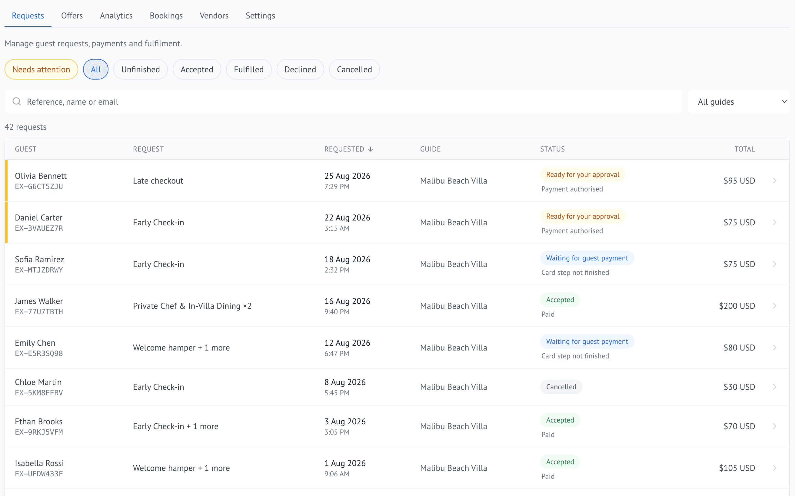The height and width of the screenshot is (496, 795).
Task: Click the Guide column header
Action: pyautogui.click(x=430, y=149)
